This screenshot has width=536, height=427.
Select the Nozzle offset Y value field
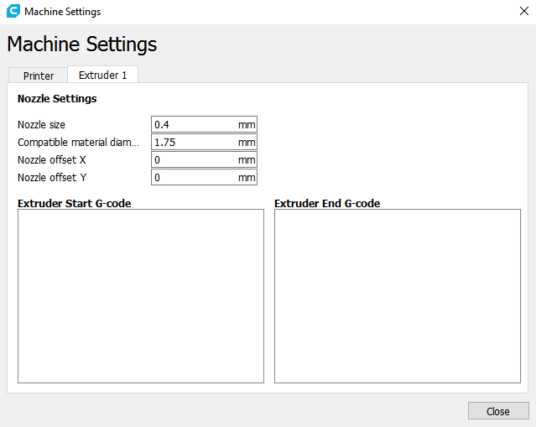pos(204,178)
